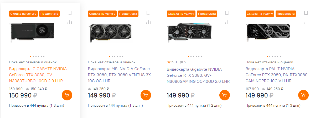Open the 2 comments on Gigabyte GAMING OC
Image resolution: width=310 pixels, height=118 pixels.
pos(183,62)
